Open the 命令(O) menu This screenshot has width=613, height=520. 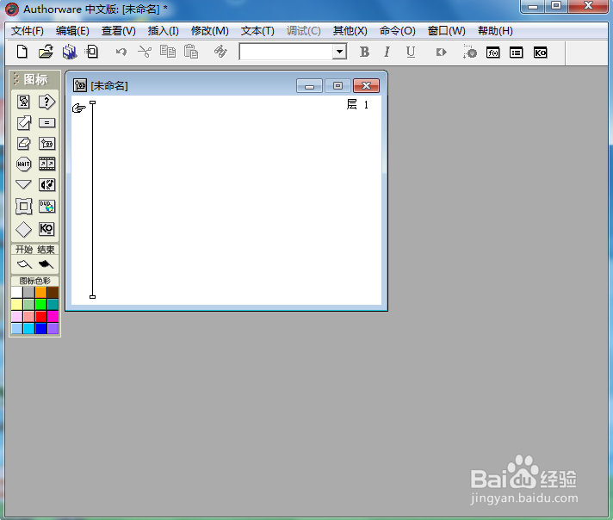pyautogui.click(x=397, y=31)
